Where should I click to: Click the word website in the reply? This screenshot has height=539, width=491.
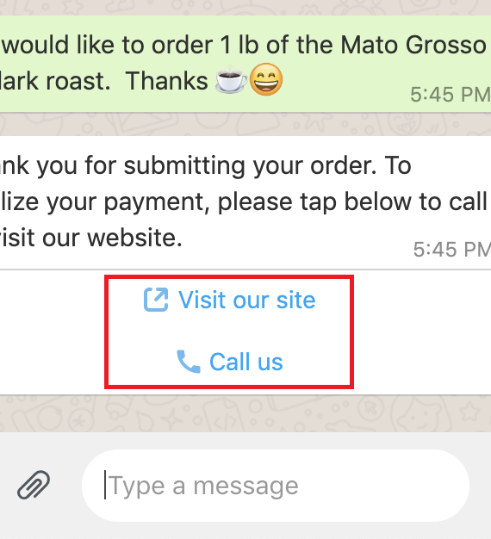[134, 238]
